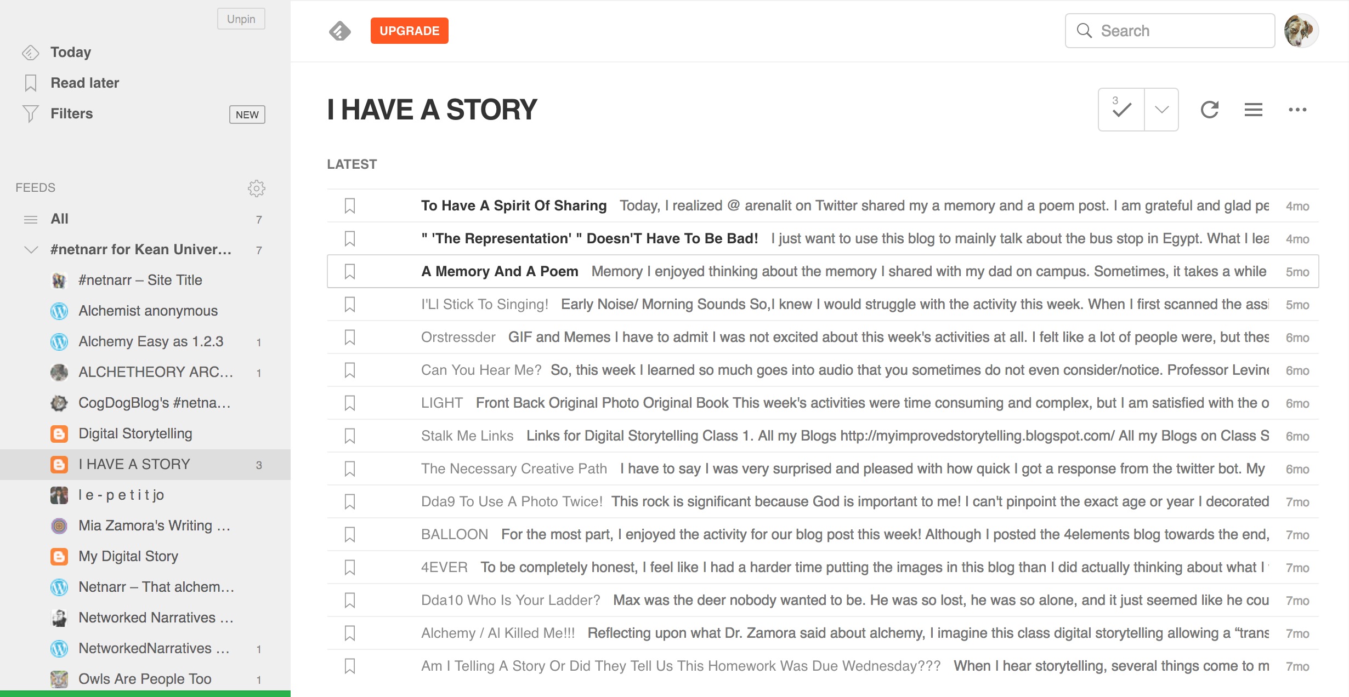1349x697 pixels.
Task: Refresh the I HAVE A STORY feed
Action: click(x=1209, y=110)
